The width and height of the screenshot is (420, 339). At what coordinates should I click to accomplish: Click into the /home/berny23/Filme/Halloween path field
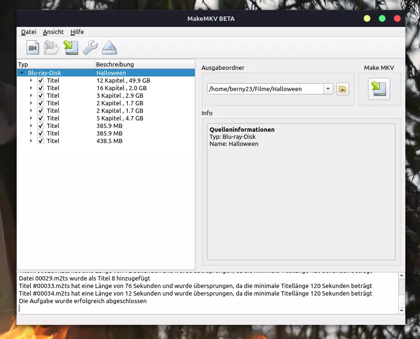point(265,89)
